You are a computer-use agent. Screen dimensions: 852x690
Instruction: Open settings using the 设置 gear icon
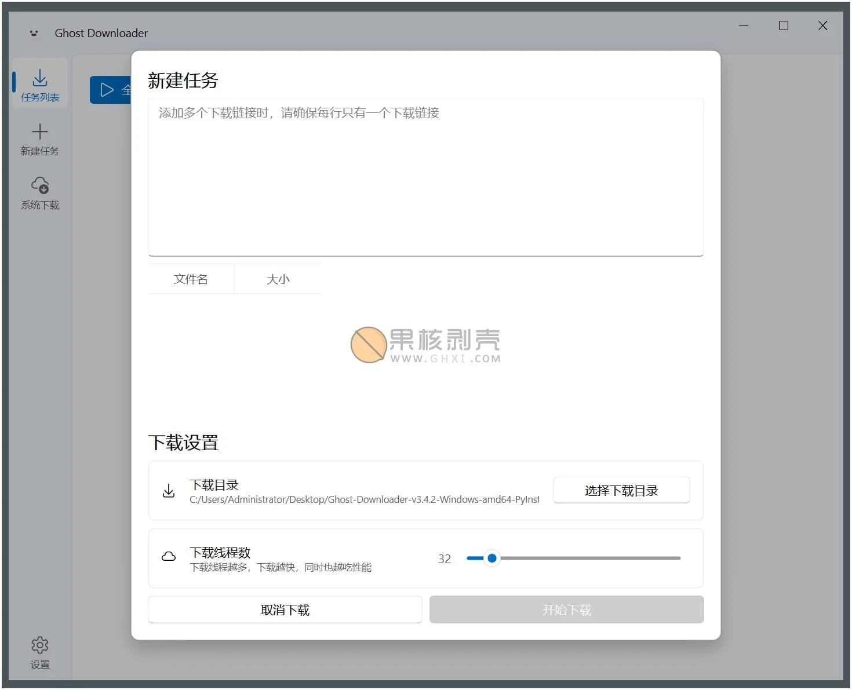click(x=39, y=644)
